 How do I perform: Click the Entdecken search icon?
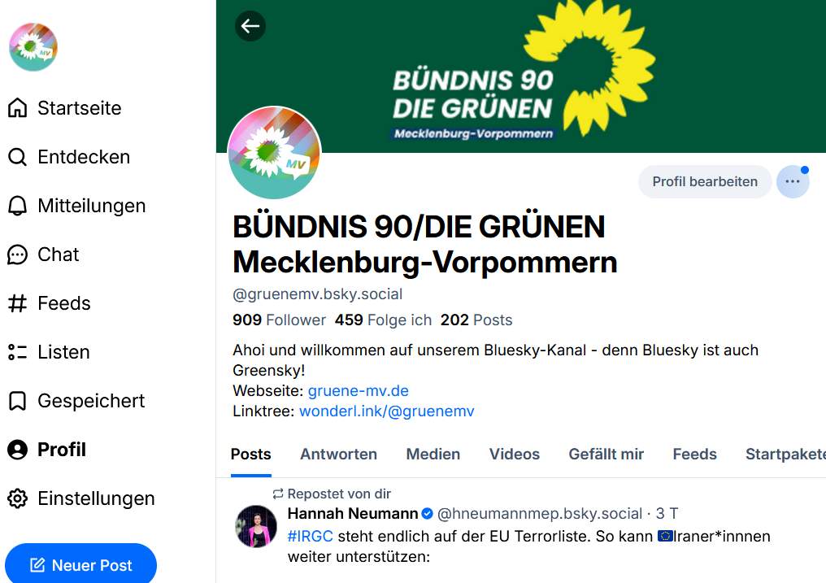17,157
